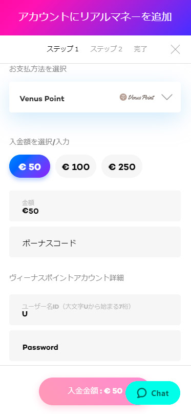Go to ステップ 1 tab

click(x=62, y=49)
